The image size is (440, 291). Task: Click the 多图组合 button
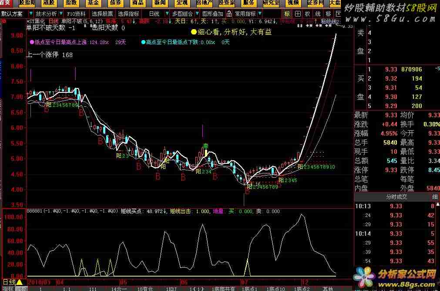coord(182,14)
